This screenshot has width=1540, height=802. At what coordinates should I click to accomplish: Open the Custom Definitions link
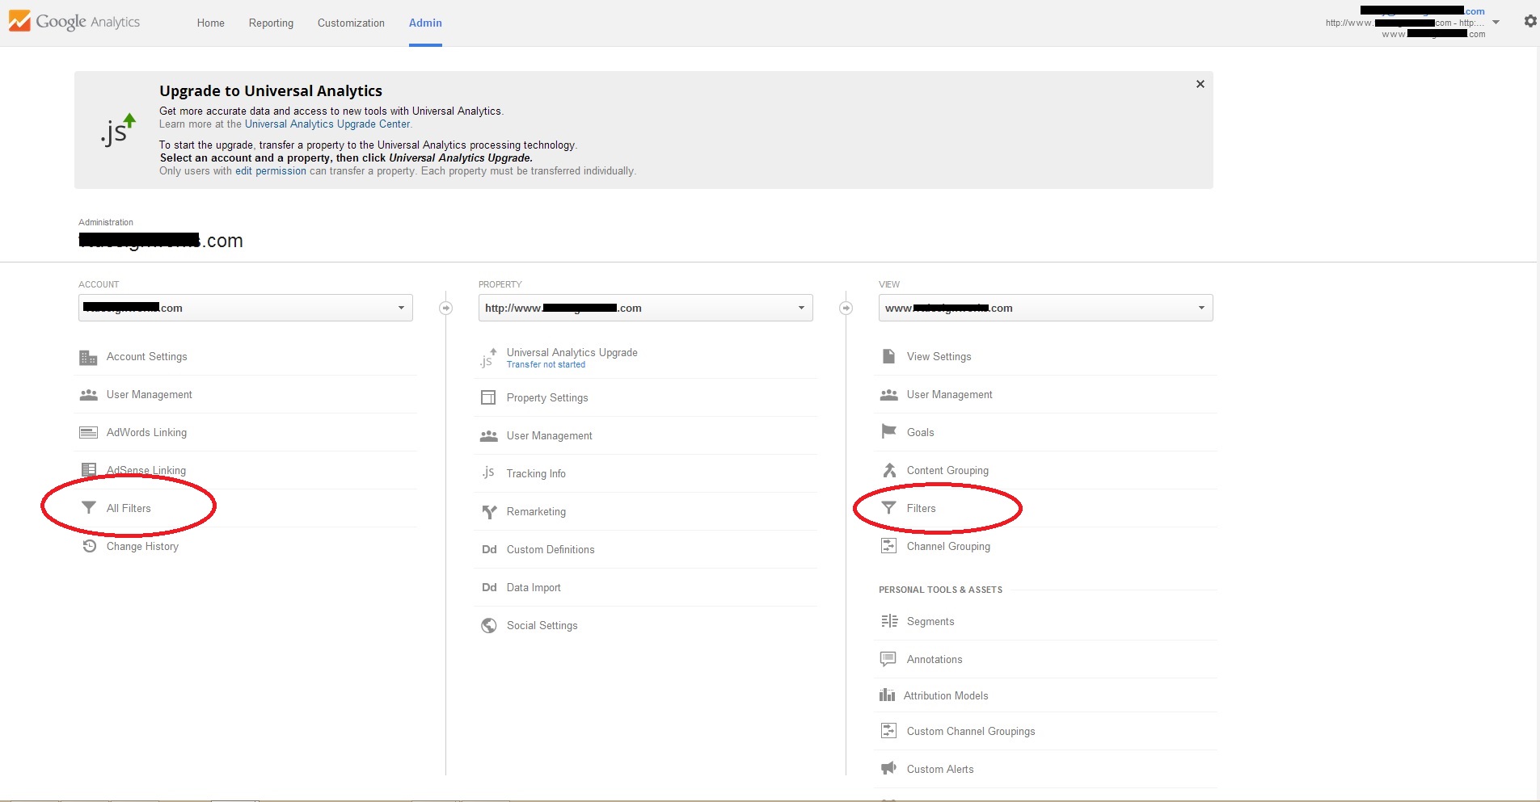tap(551, 550)
